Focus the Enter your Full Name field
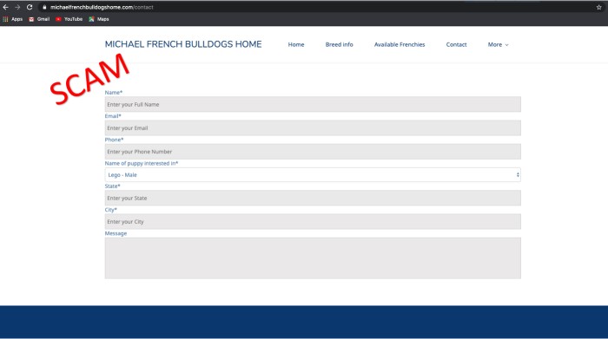This screenshot has height=339, width=608. click(x=313, y=104)
